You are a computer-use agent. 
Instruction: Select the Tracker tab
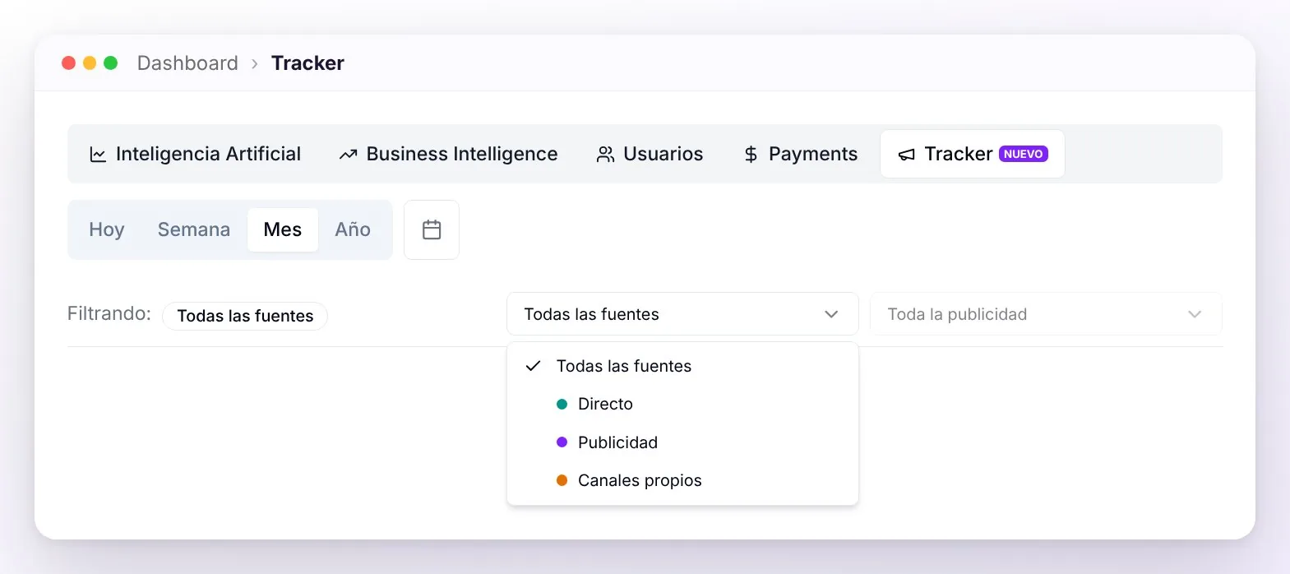(x=973, y=154)
